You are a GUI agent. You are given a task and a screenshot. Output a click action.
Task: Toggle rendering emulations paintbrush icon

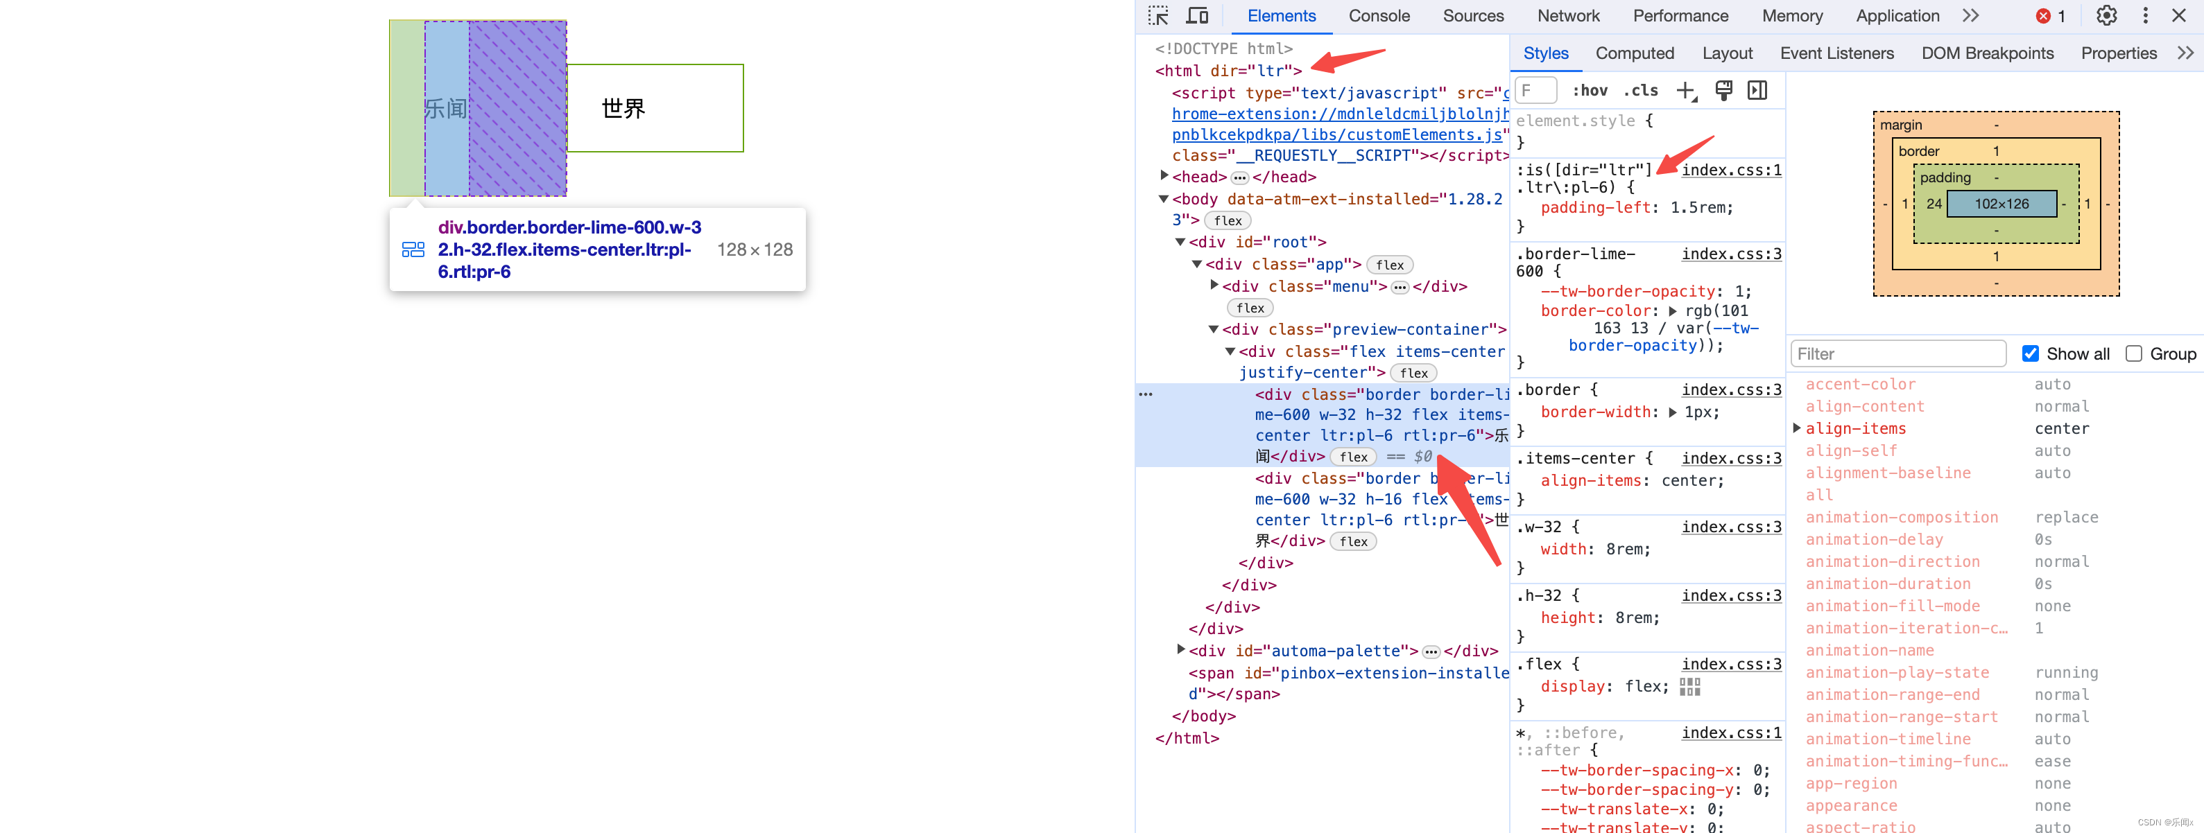pos(1723,91)
